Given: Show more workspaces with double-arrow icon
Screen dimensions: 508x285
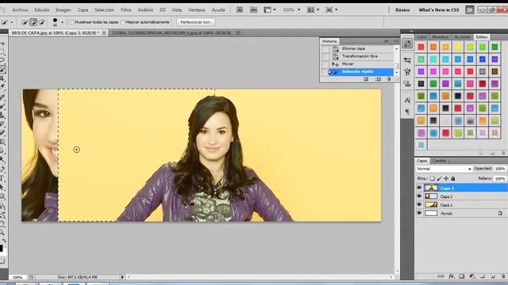Looking at the screenshot, I should [469, 10].
